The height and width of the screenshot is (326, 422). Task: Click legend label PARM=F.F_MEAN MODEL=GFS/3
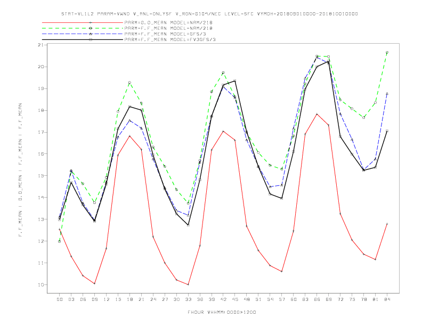click(x=165, y=34)
